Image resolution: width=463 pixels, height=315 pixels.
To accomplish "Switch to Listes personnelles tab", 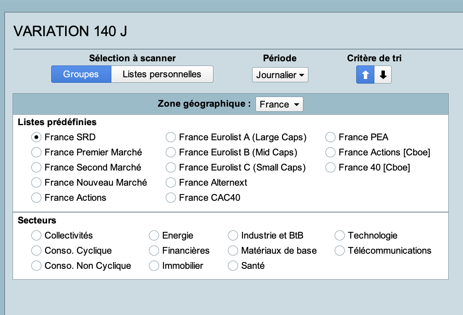I will (162, 74).
